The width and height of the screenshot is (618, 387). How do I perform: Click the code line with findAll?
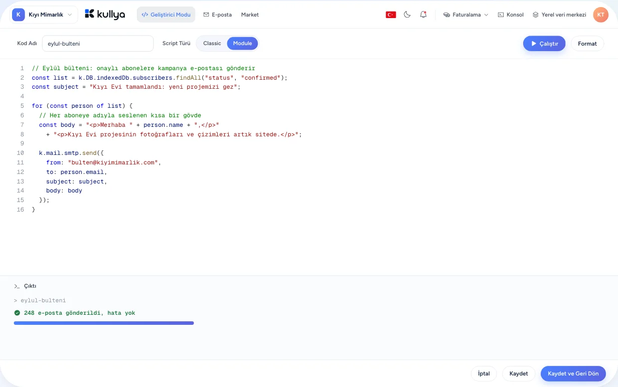coord(160,78)
